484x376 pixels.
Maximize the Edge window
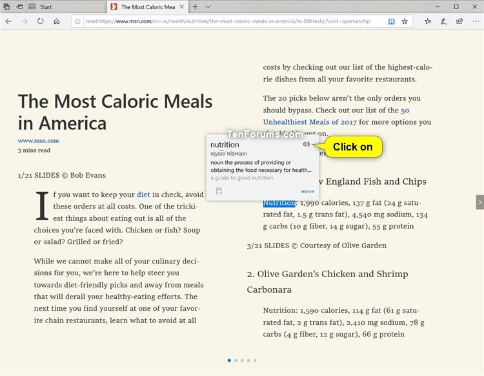click(456, 6)
